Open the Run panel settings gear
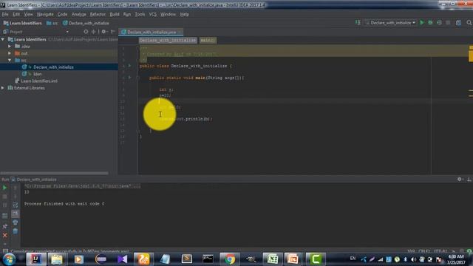The width and height of the screenshot is (473, 266). click(x=460, y=179)
